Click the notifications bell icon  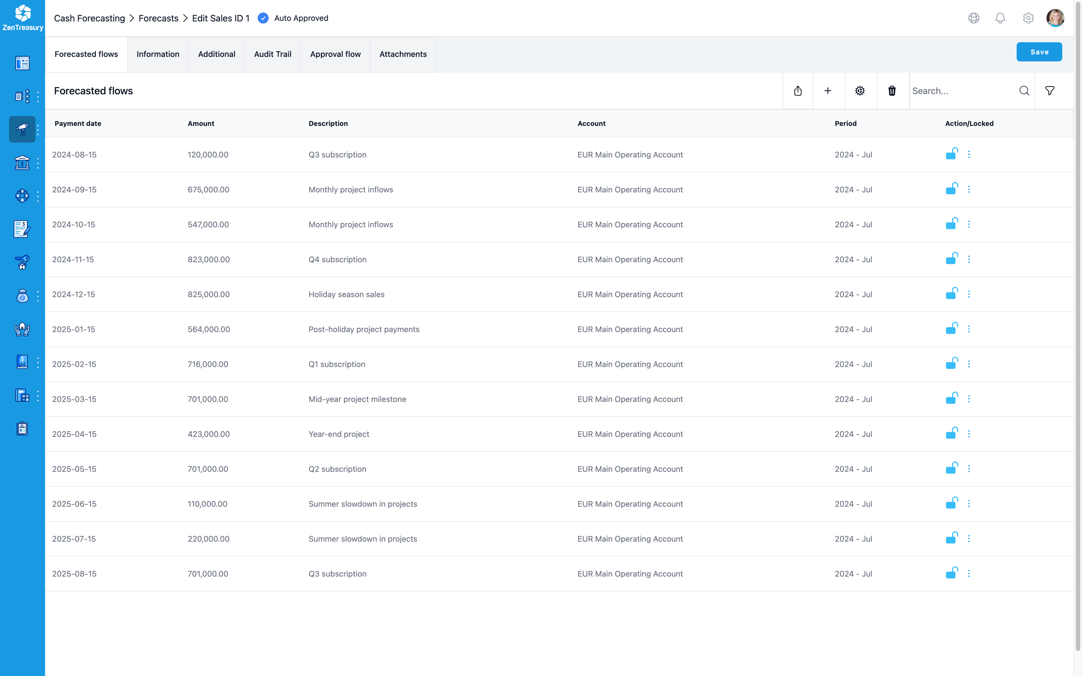coord(1000,18)
